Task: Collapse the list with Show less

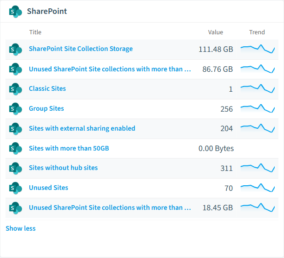Action: [x=20, y=228]
